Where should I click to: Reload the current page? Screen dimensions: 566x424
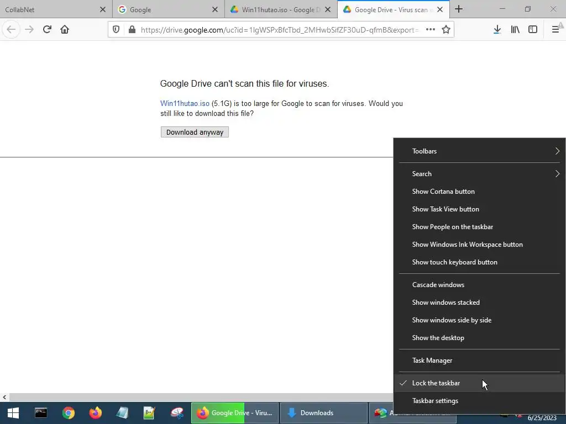click(47, 30)
